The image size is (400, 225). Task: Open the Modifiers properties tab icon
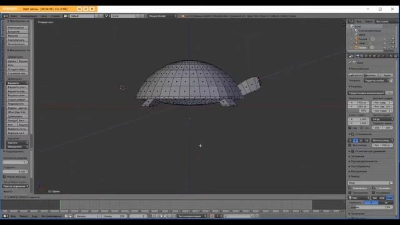pyautogui.click(x=382, y=56)
